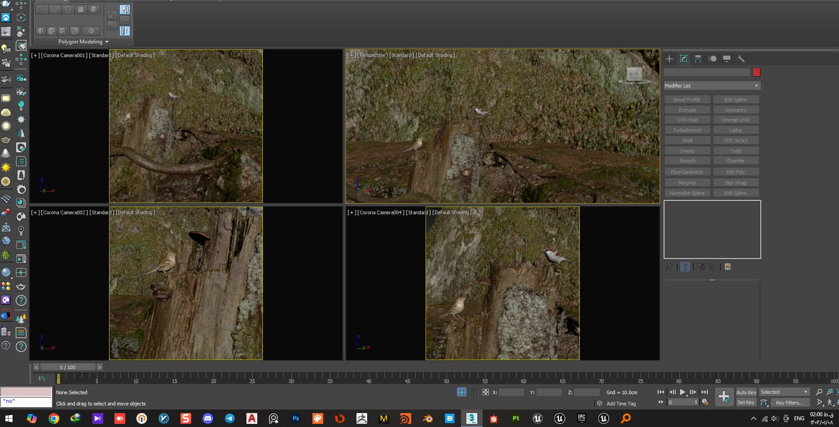The height and width of the screenshot is (427, 839).
Task: Click Make Unique icon below modifier stack
Action: point(701,267)
